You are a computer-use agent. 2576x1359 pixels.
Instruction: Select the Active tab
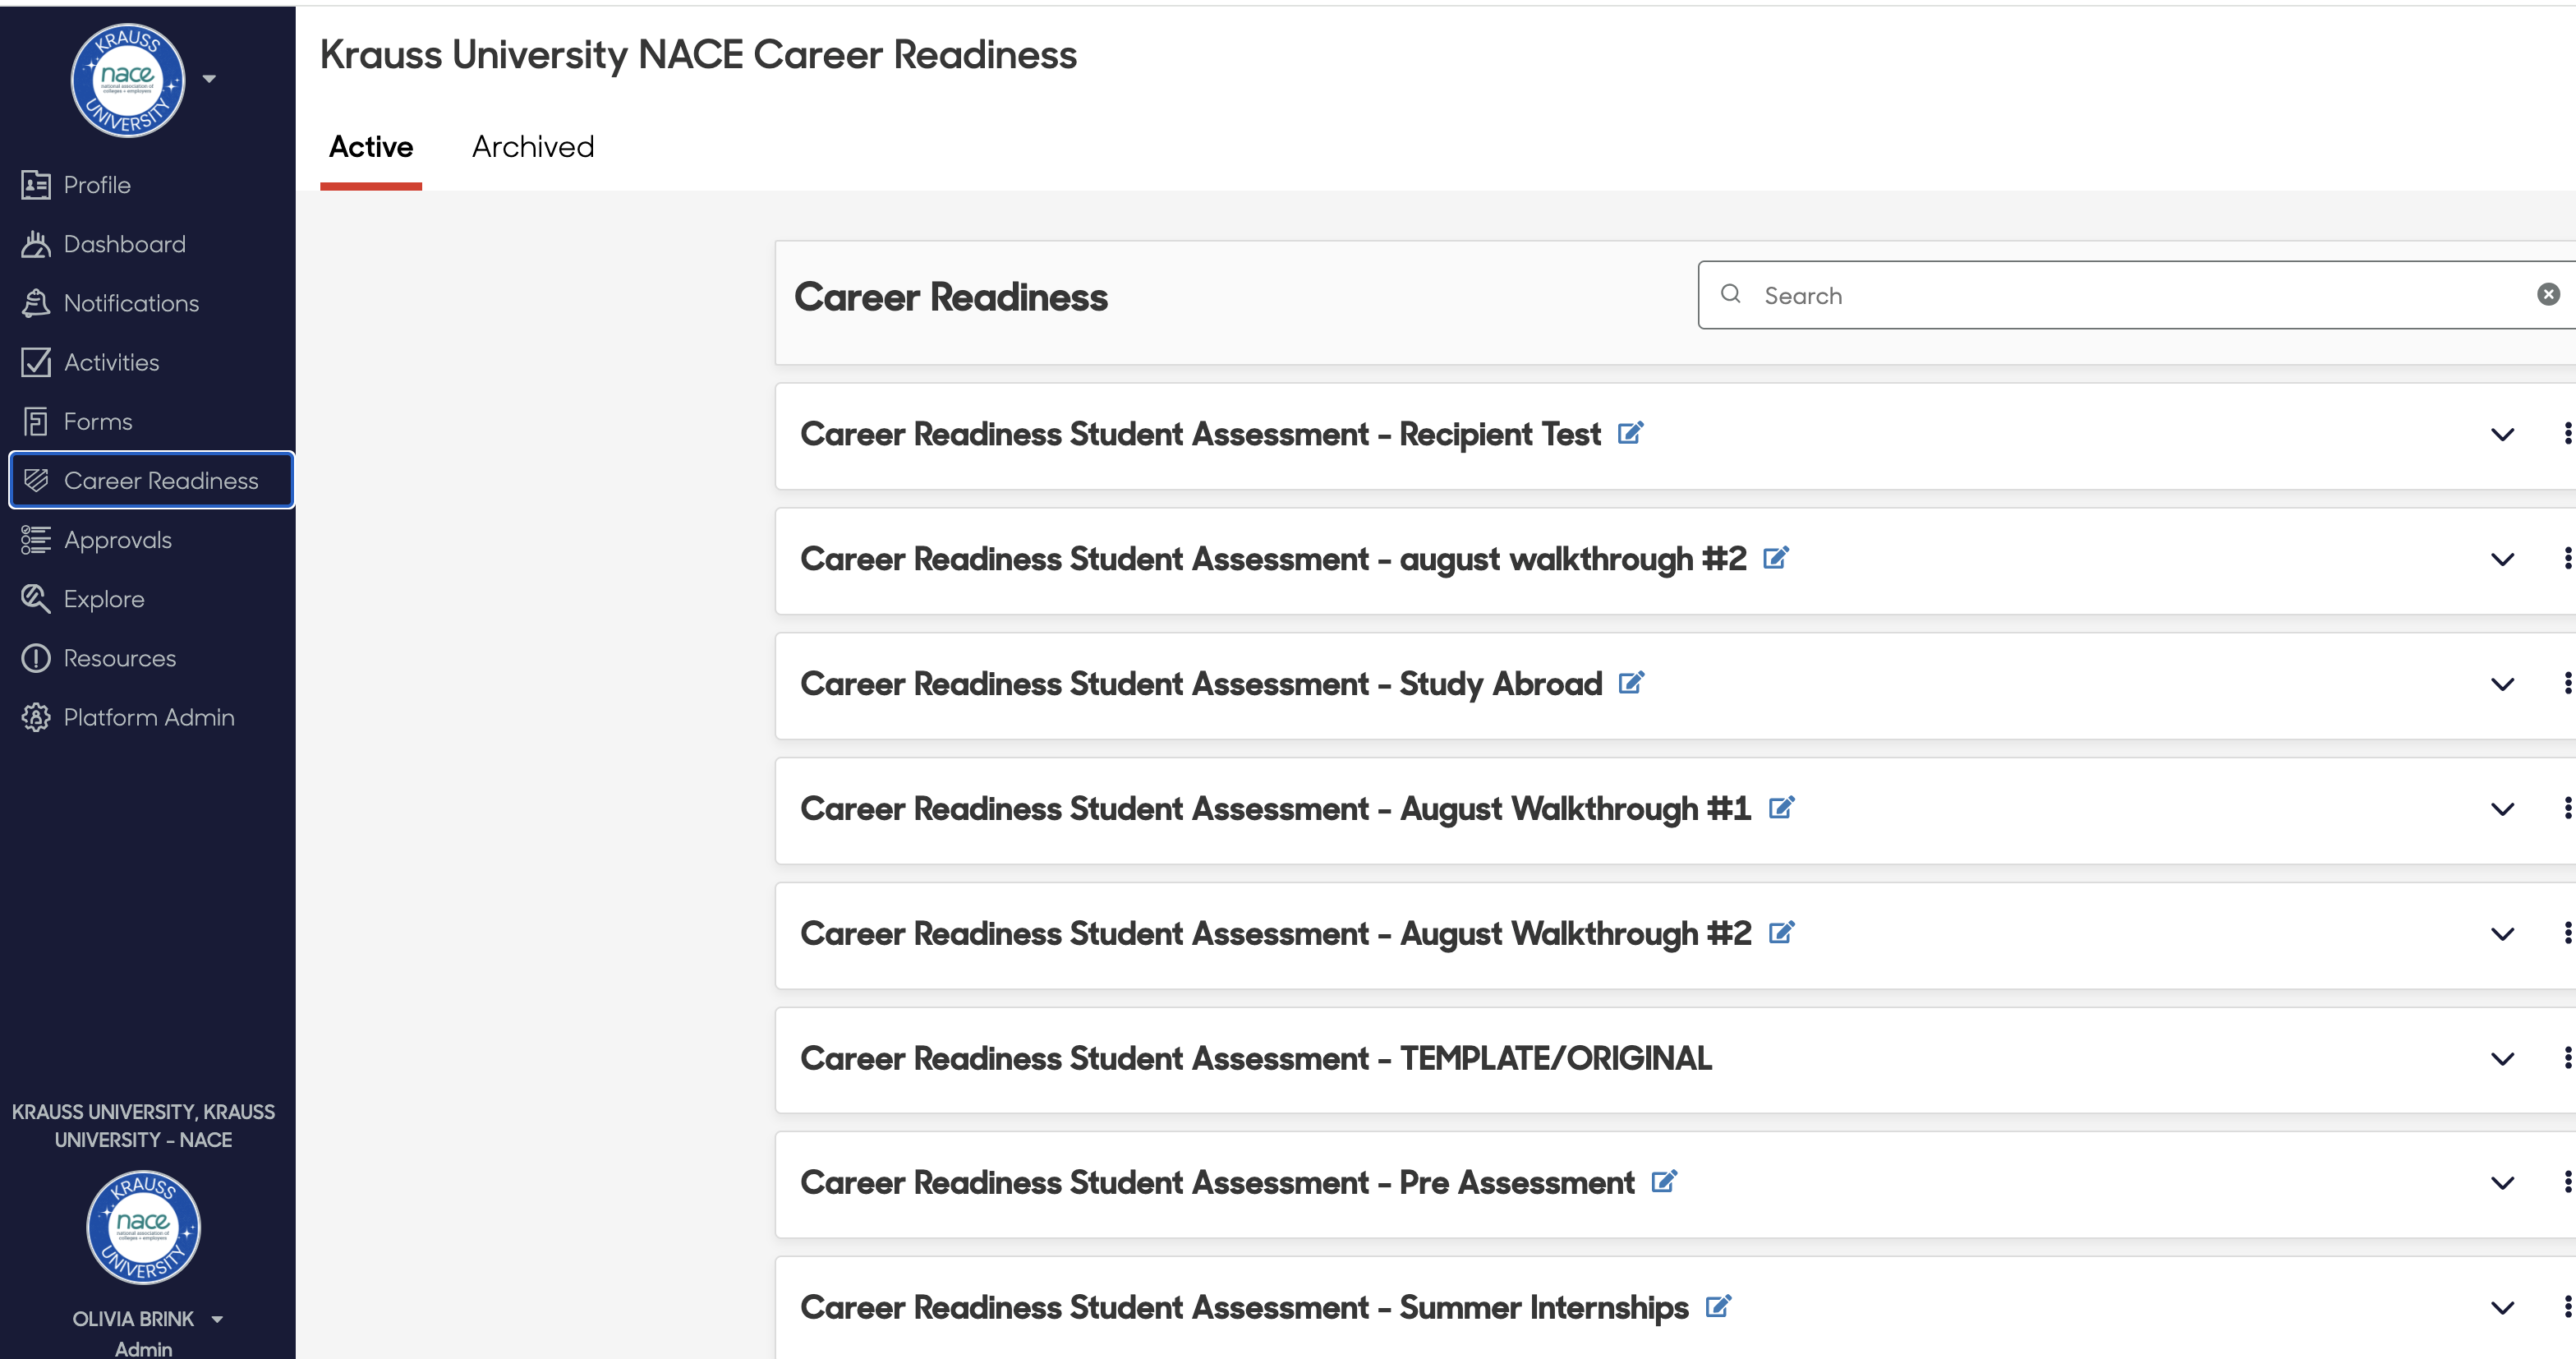[371, 147]
